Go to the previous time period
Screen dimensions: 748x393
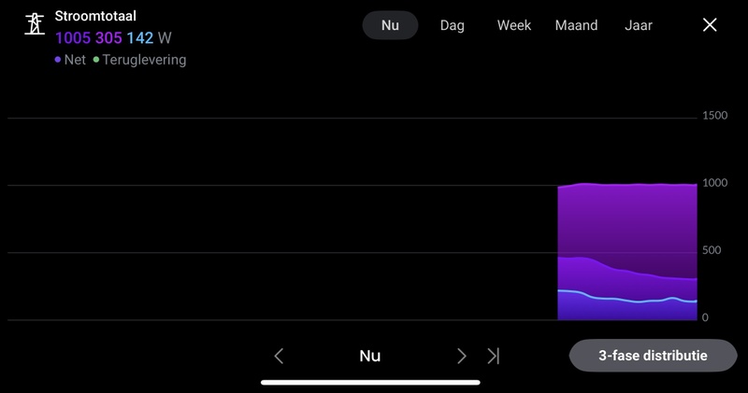(279, 356)
